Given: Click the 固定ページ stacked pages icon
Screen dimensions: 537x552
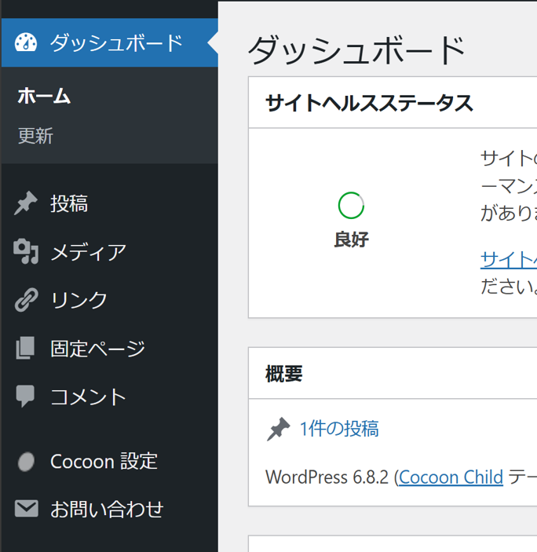Looking at the screenshot, I should [x=26, y=348].
